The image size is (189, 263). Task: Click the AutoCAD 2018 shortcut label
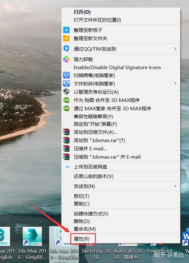pyautogui.click(x=128, y=254)
